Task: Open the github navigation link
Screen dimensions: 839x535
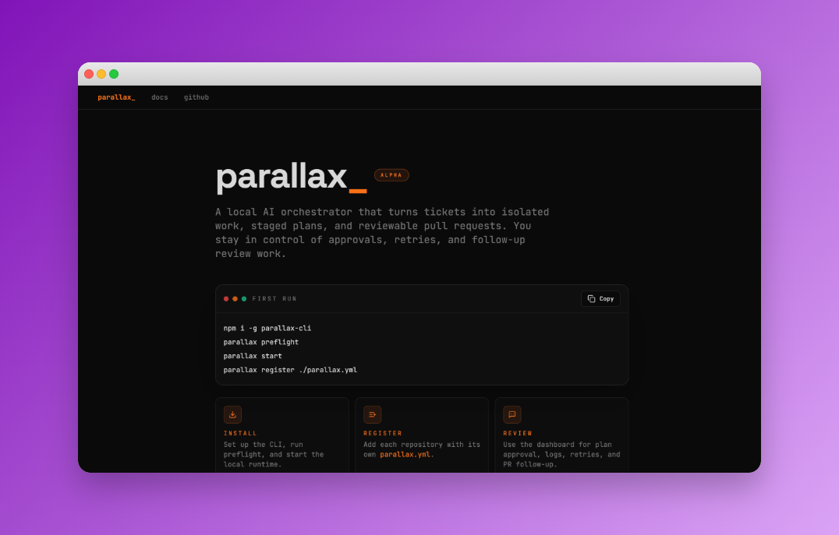Action: point(196,97)
